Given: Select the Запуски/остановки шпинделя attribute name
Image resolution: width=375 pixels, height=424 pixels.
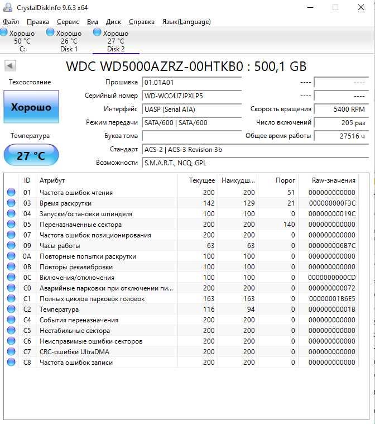Looking at the screenshot, I should click(86, 214).
